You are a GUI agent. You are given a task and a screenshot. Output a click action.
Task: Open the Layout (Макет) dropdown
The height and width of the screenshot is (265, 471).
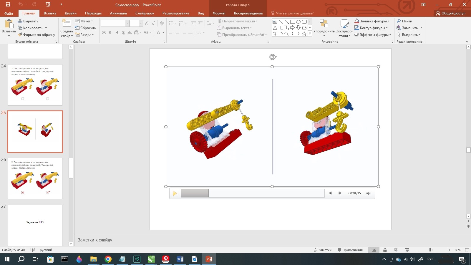84,21
